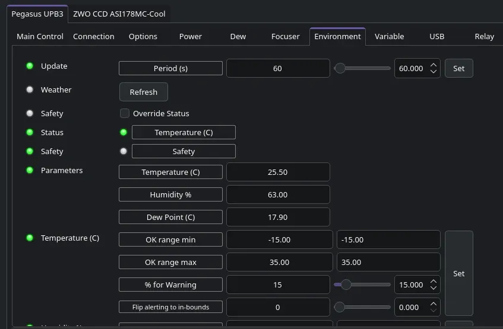Click the green Safety status light below Status

click(x=30, y=151)
